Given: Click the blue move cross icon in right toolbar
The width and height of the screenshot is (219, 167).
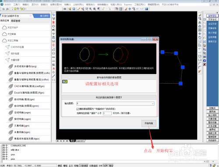Looking at the screenshot, I should (x=200, y=34).
